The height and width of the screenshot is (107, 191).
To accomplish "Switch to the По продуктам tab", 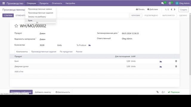I will click(66, 51).
